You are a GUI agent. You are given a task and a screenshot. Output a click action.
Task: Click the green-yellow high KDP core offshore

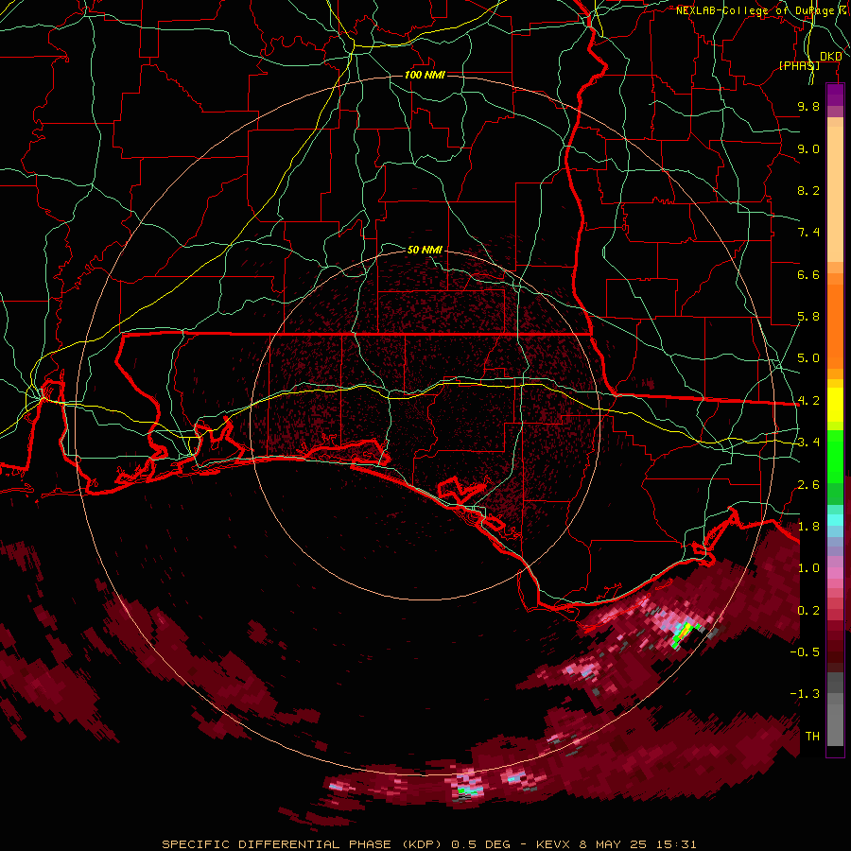point(684,633)
